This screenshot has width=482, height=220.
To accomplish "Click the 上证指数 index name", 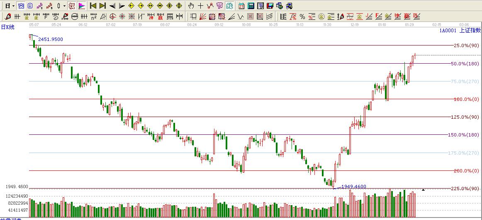I will (x=470, y=30).
